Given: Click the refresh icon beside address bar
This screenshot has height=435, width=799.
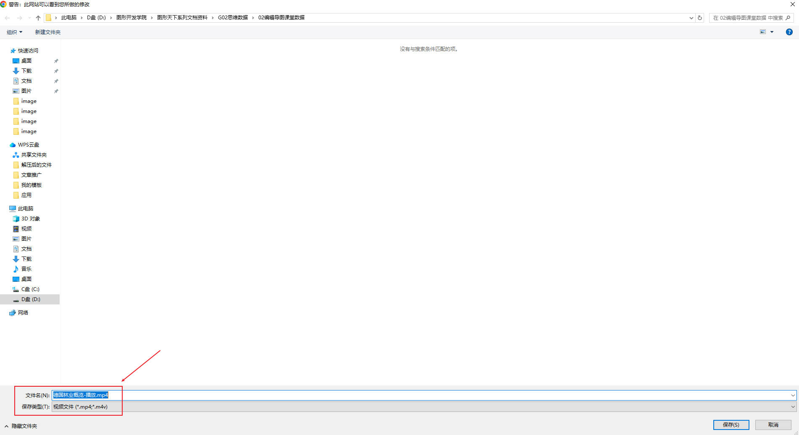Looking at the screenshot, I should tap(700, 18).
